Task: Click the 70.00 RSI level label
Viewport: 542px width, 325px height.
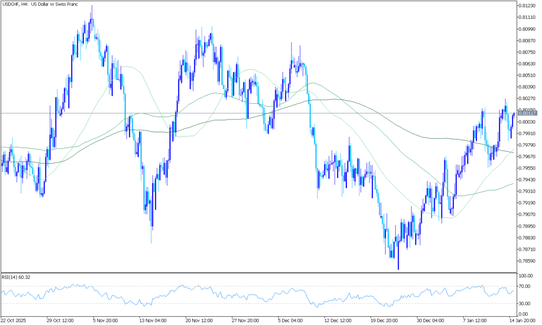Action: pyautogui.click(x=524, y=286)
